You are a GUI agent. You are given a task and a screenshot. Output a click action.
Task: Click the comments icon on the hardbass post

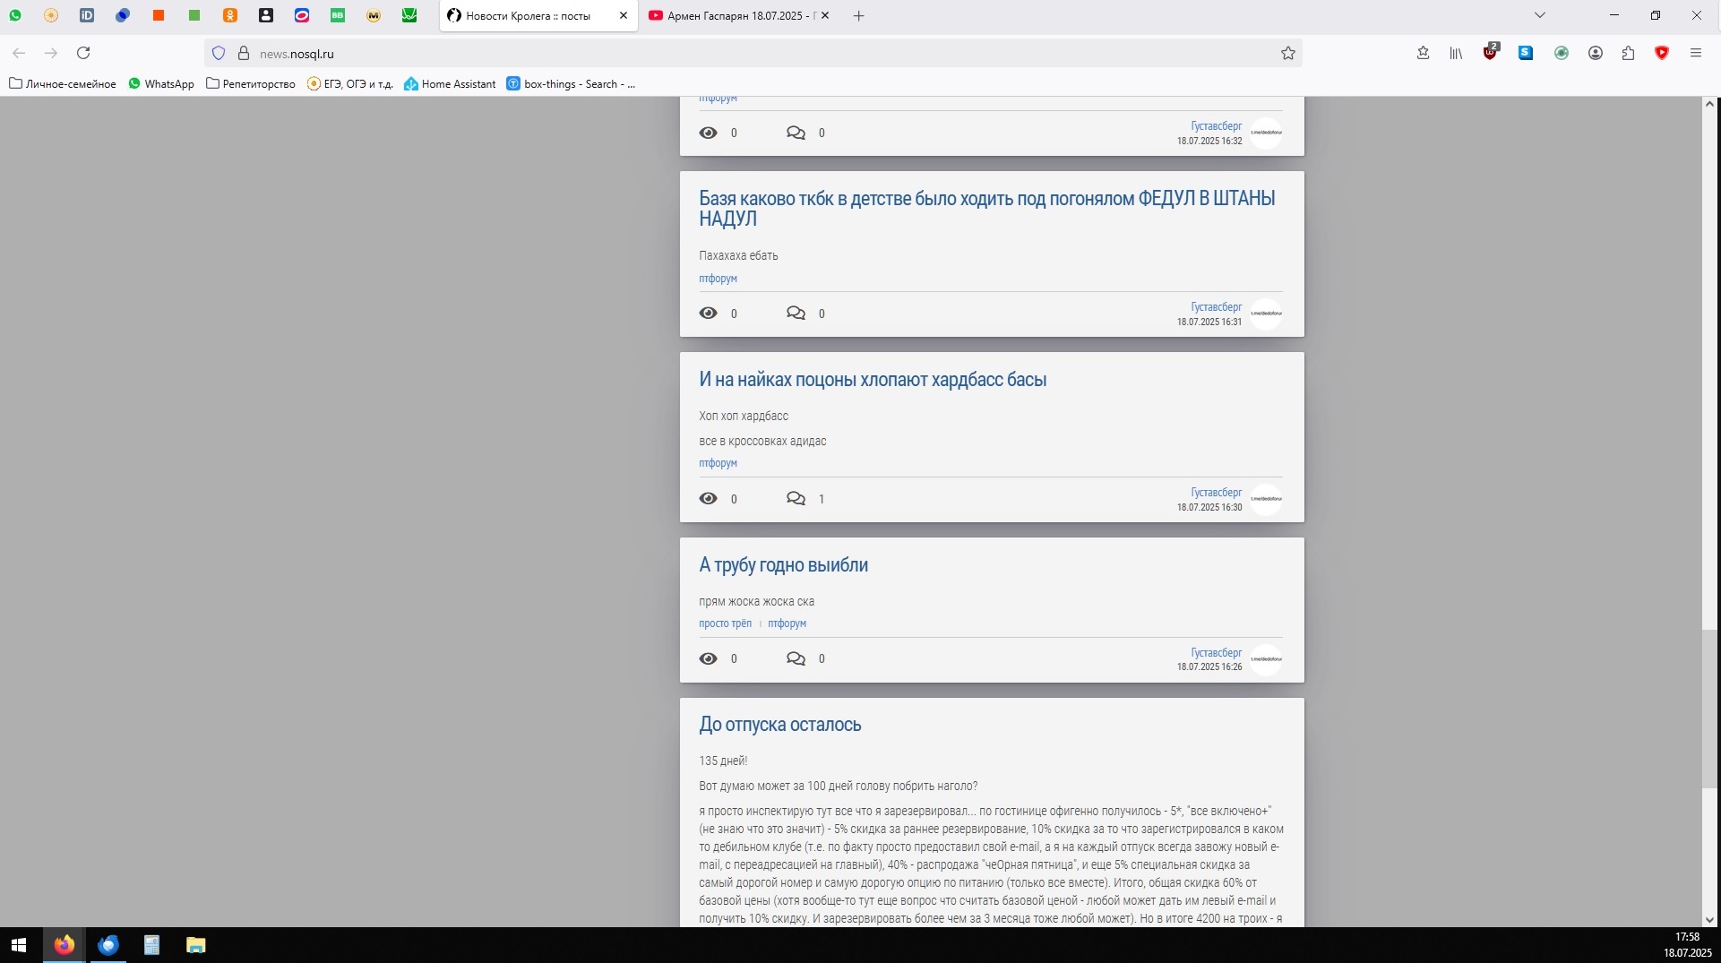click(796, 499)
